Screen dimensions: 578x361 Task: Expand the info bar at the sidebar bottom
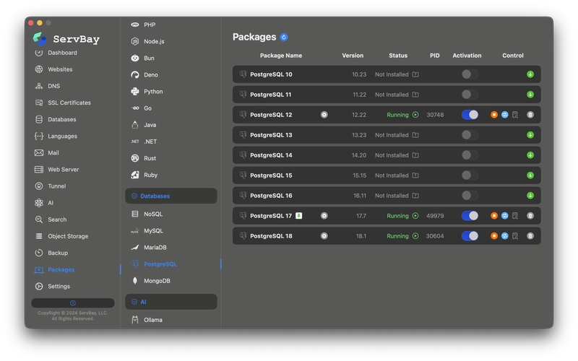pos(72,303)
